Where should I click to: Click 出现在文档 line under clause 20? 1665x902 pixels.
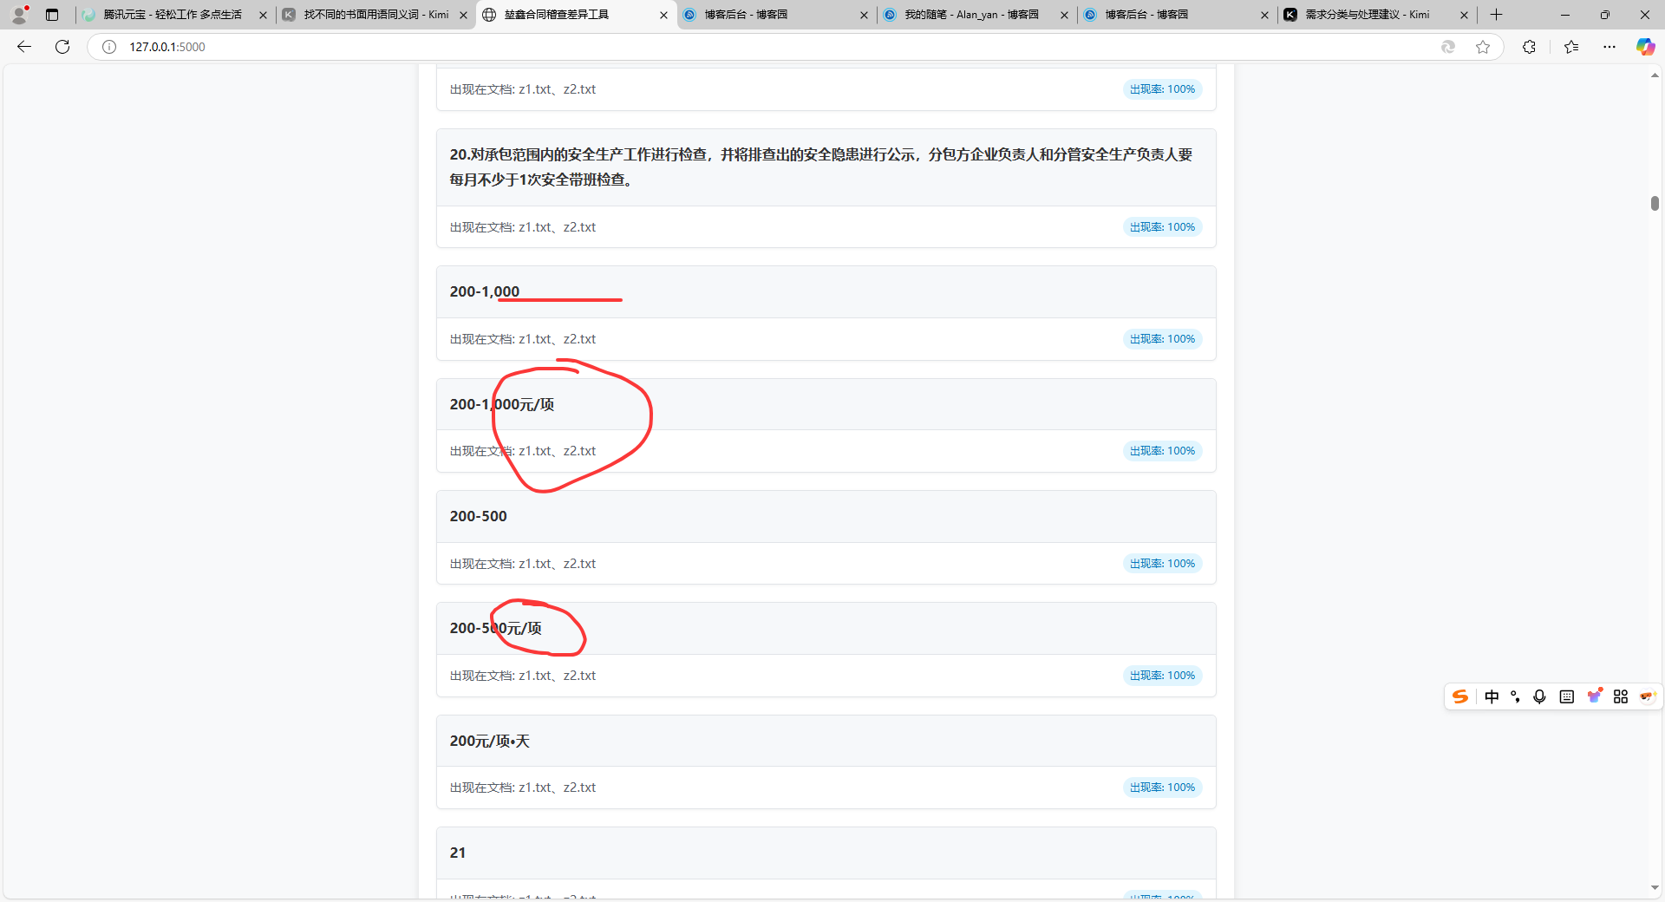click(x=522, y=227)
